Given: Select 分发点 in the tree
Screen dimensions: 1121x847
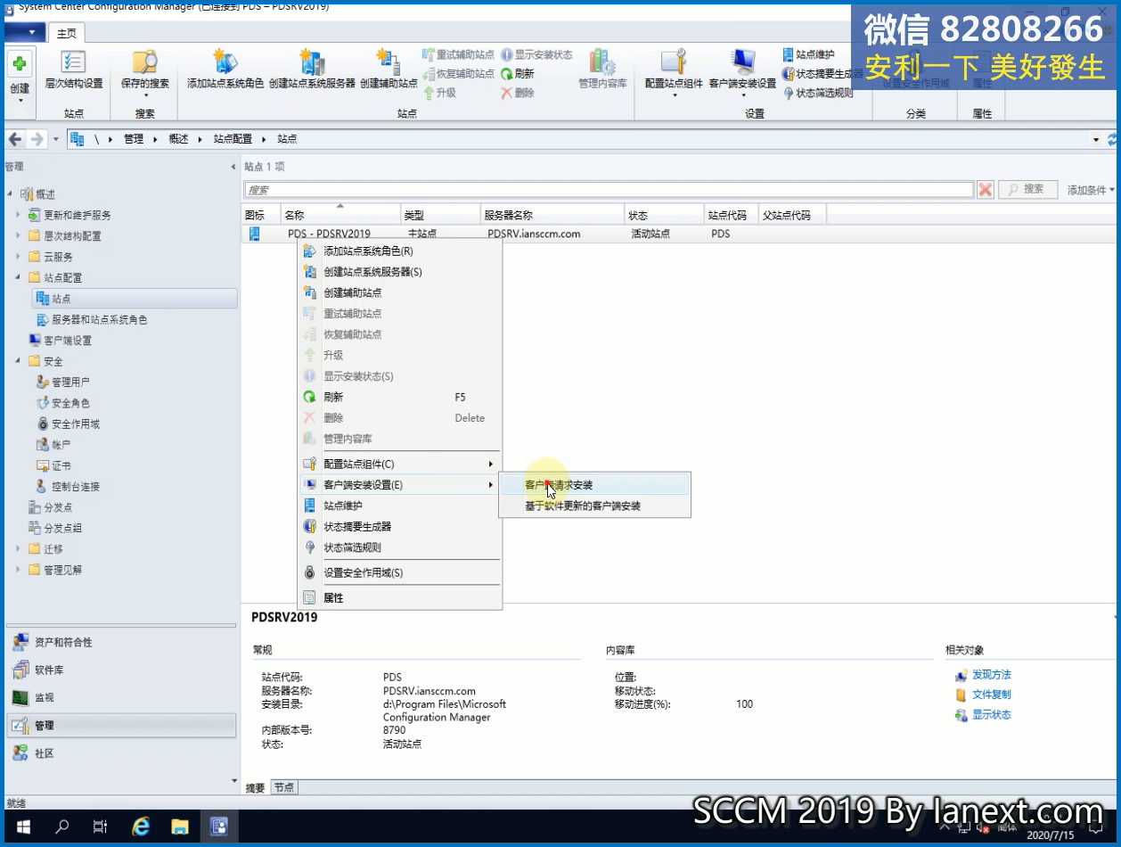Looking at the screenshot, I should coord(50,507).
